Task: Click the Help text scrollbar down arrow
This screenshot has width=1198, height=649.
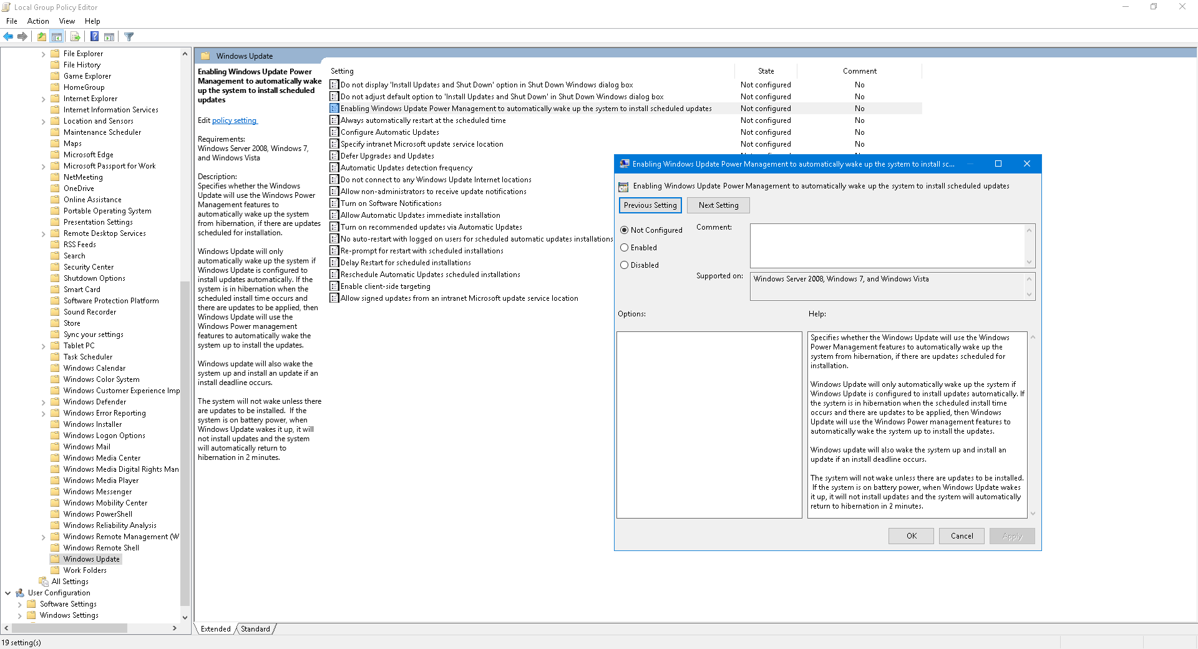Action: [x=1033, y=514]
